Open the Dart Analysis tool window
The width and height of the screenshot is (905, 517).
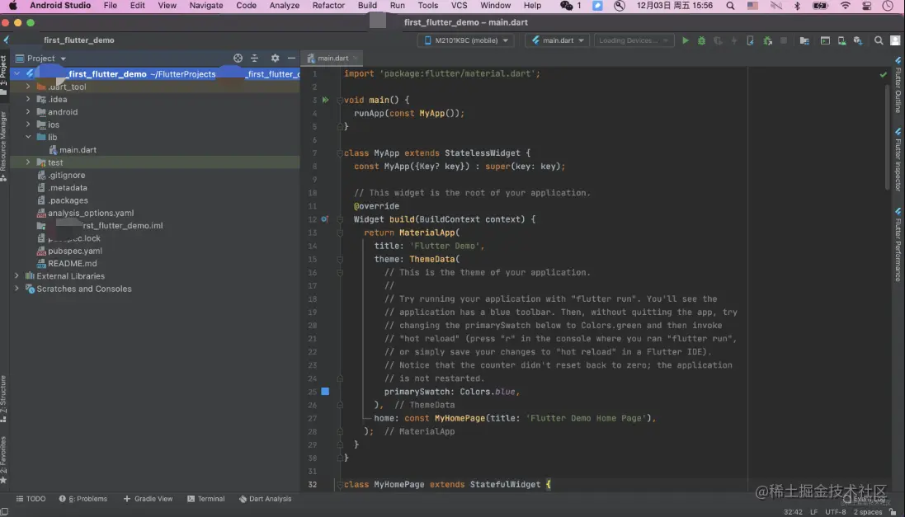pos(265,499)
